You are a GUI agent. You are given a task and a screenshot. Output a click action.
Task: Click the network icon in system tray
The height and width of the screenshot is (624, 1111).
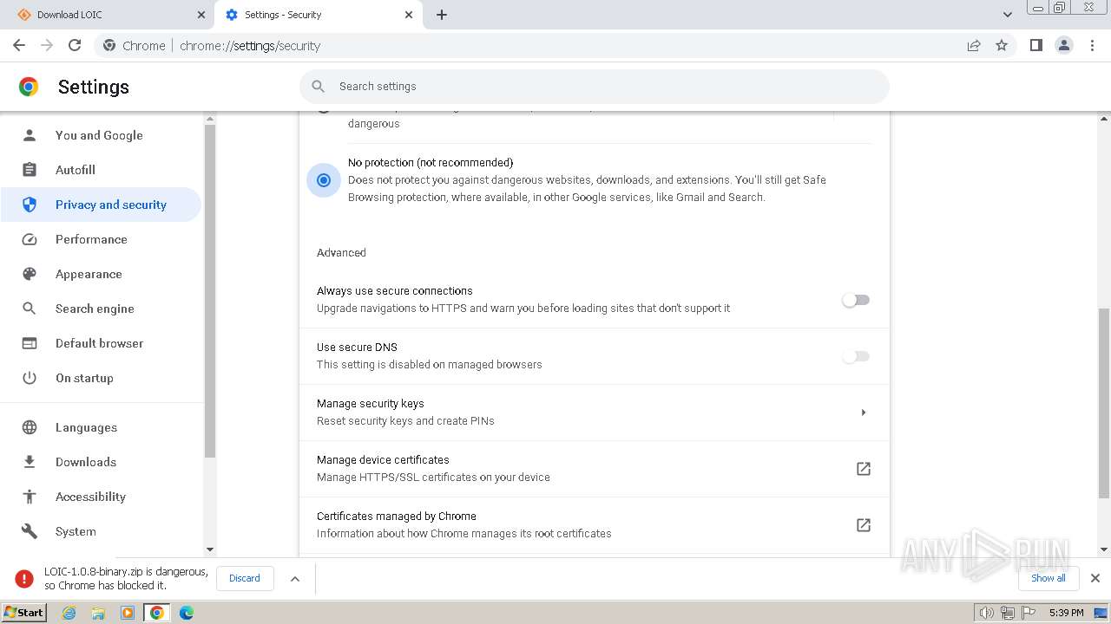pyautogui.click(x=1007, y=613)
